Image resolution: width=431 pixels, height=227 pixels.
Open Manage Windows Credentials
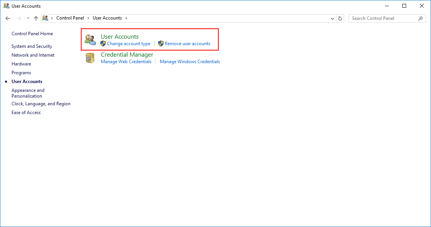190,62
